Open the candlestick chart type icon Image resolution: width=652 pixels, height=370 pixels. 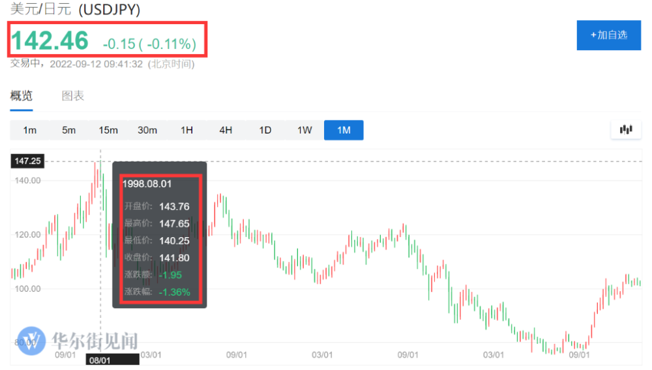tap(626, 130)
